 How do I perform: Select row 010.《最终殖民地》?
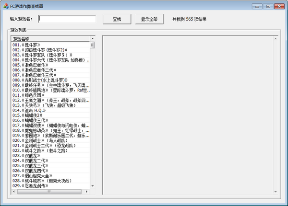[50, 90]
